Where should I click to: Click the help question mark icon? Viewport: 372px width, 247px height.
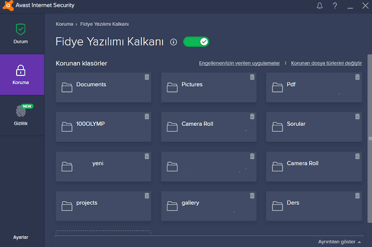tap(334, 6)
